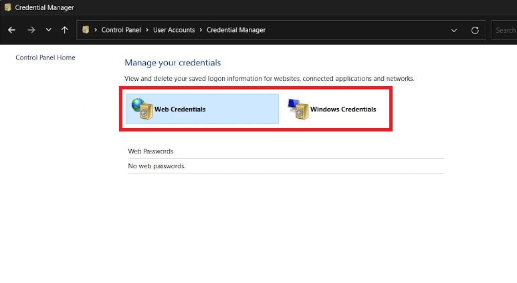This screenshot has width=517, height=283.
Task: Click the address bar location icon
Action: (86, 30)
